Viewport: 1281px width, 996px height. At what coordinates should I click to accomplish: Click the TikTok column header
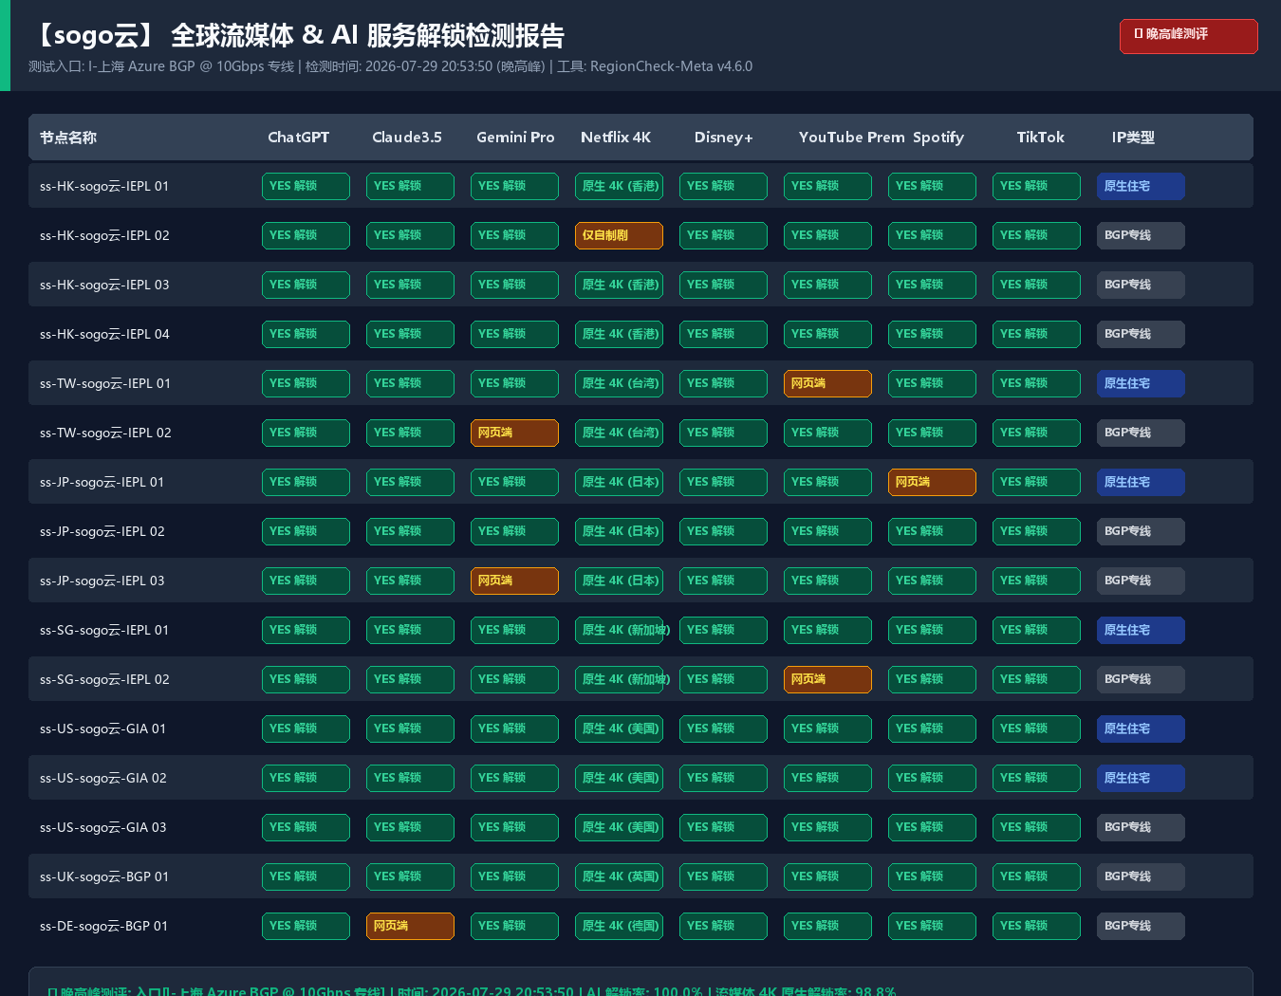[1041, 138]
